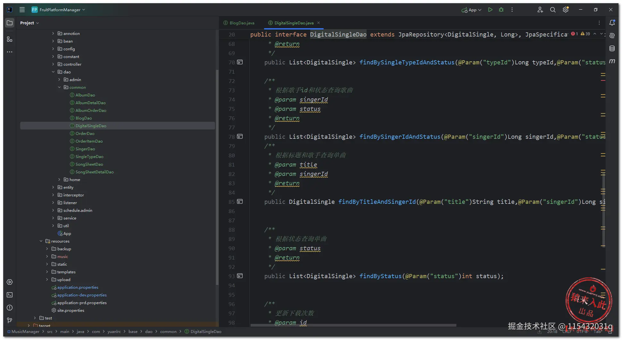Screen dimensions: 622x340
Task: Debug the App configuration
Action: (x=501, y=10)
